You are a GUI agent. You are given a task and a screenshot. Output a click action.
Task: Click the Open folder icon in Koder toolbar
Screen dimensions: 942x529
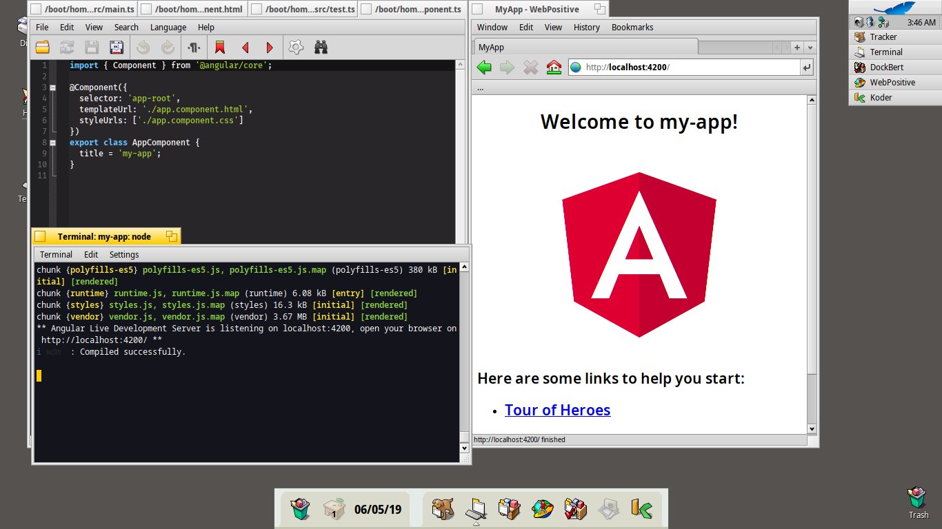pyautogui.click(x=43, y=48)
